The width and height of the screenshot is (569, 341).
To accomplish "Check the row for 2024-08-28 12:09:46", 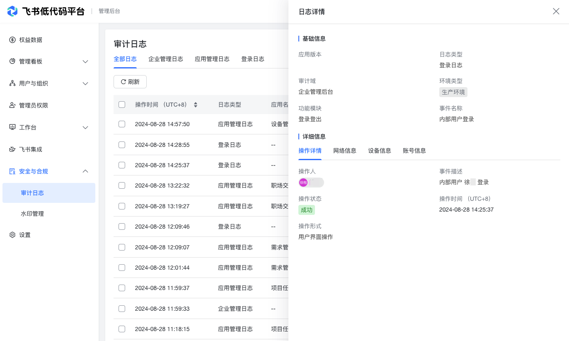I will pyautogui.click(x=122, y=227).
